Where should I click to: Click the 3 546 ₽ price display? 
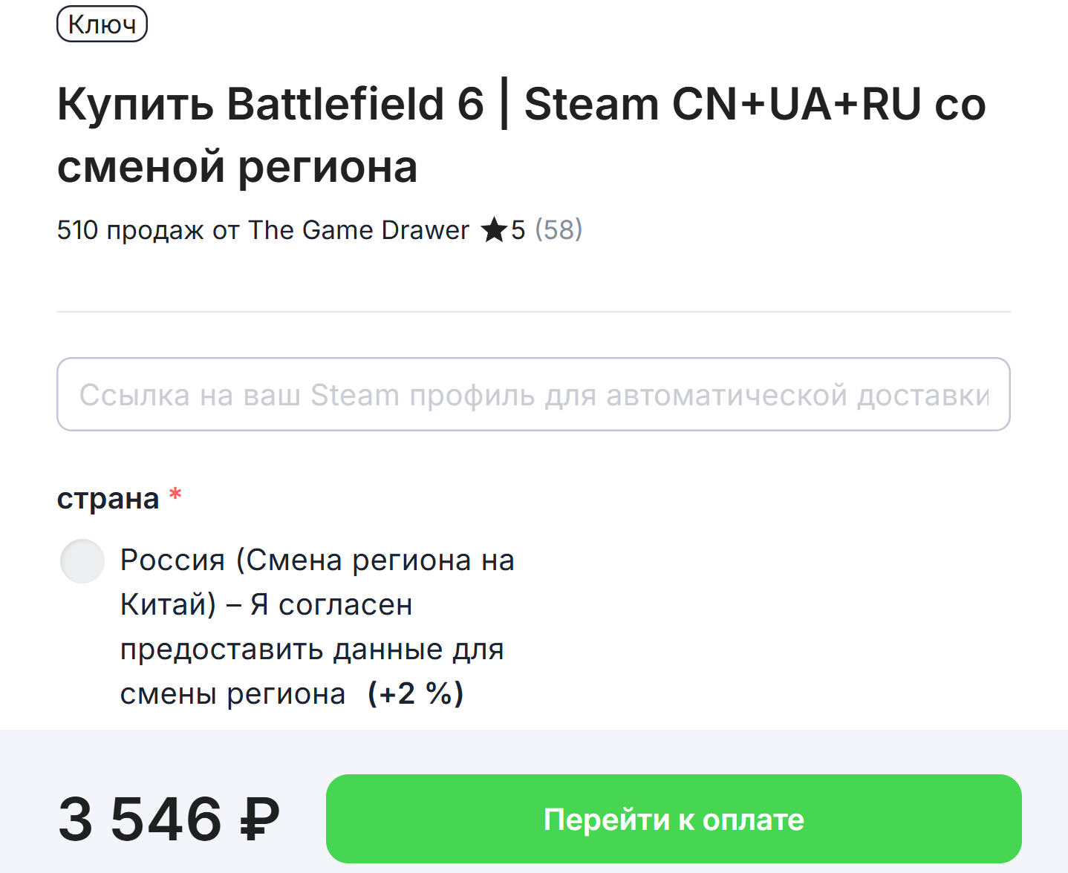coord(169,820)
